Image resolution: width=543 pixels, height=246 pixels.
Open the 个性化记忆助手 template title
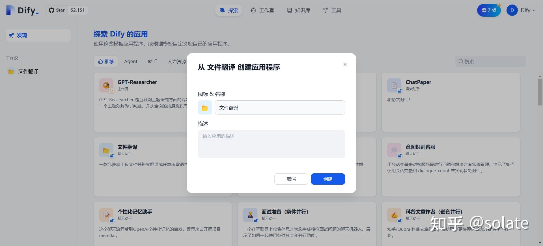coord(135,212)
